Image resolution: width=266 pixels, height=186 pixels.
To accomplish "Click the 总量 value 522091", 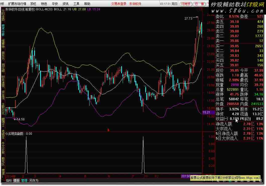I will point(233,89).
